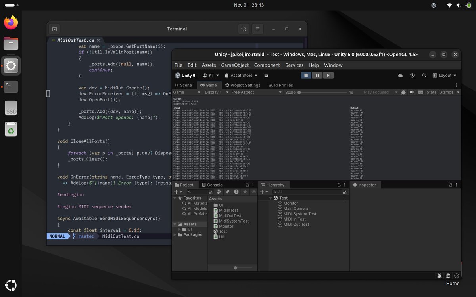Click the Unity search magnifier icon

click(424, 75)
